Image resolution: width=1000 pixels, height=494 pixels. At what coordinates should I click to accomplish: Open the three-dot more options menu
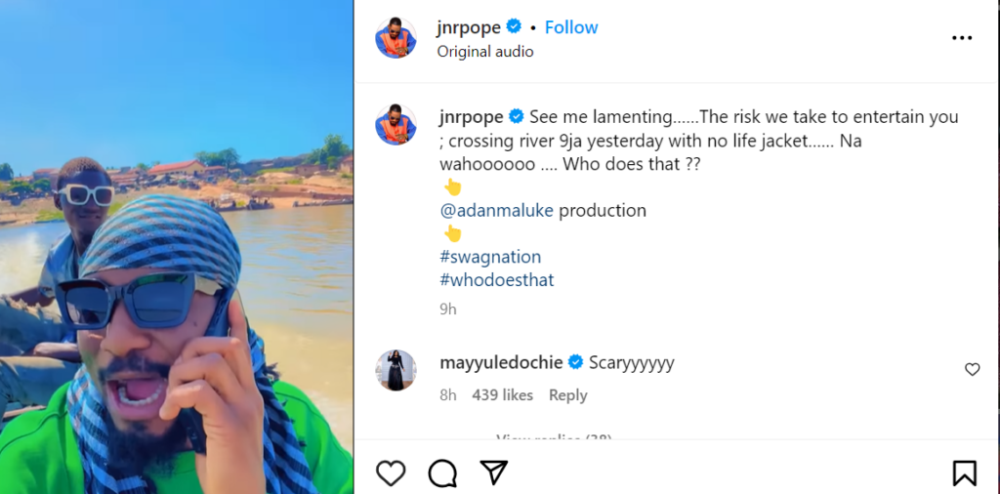[x=962, y=38]
